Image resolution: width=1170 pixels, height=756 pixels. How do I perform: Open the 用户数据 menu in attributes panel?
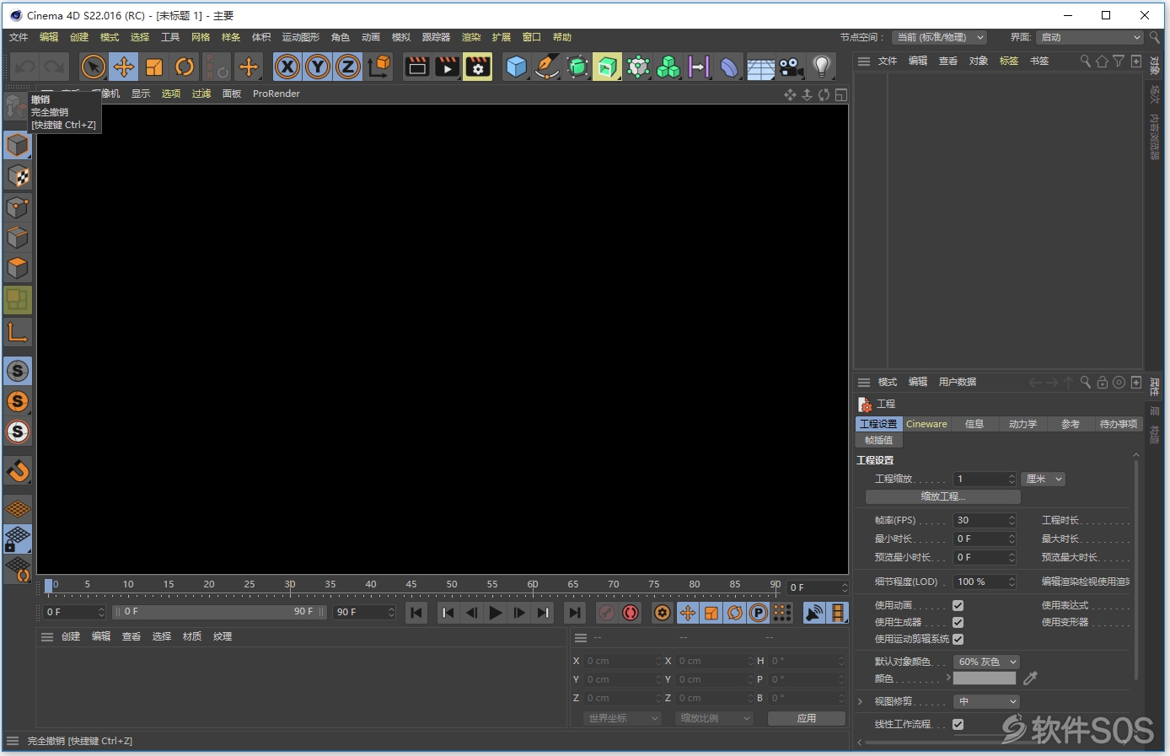pyautogui.click(x=958, y=382)
